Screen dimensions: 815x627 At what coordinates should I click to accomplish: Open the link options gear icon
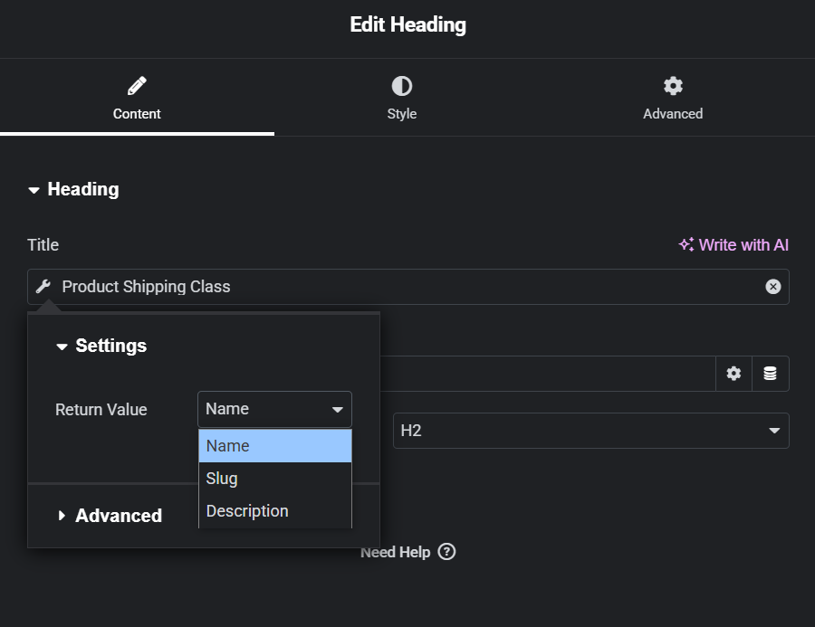click(x=733, y=374)
